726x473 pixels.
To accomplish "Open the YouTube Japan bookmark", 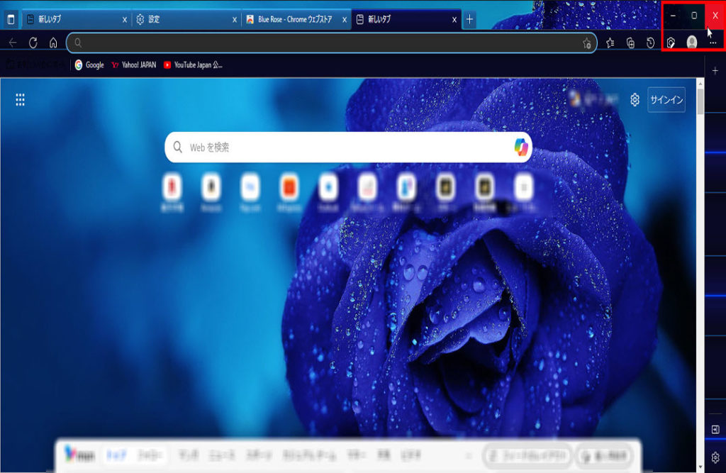I will pyautogui.click(x=193, y=65).
